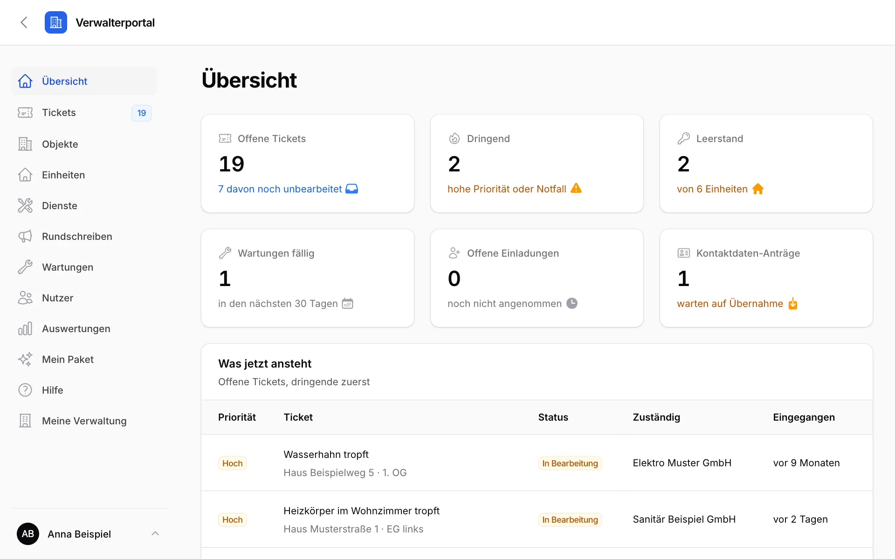Open the Offene Einladungen card
The height and width of the screenshot is (559, 895).
(x=537, y=278)
